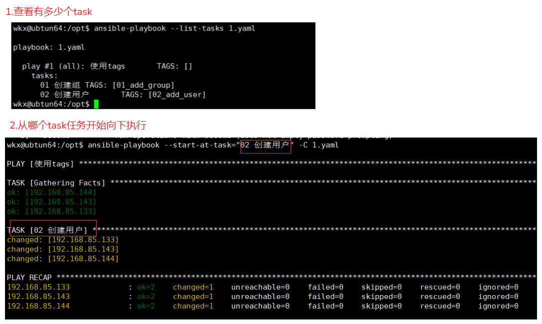Click "rescued=0" in the 192.168.85.144 recap row
542x324 pixels.
click(x=440, y=306)
